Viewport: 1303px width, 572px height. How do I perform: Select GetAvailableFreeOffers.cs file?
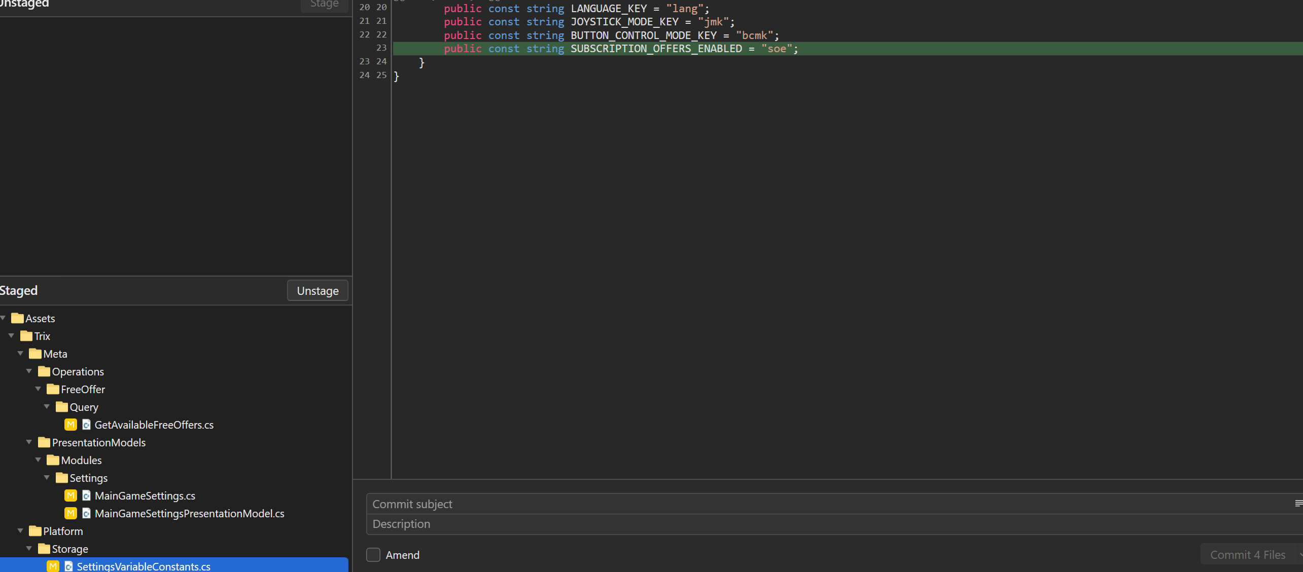(154, 425)
